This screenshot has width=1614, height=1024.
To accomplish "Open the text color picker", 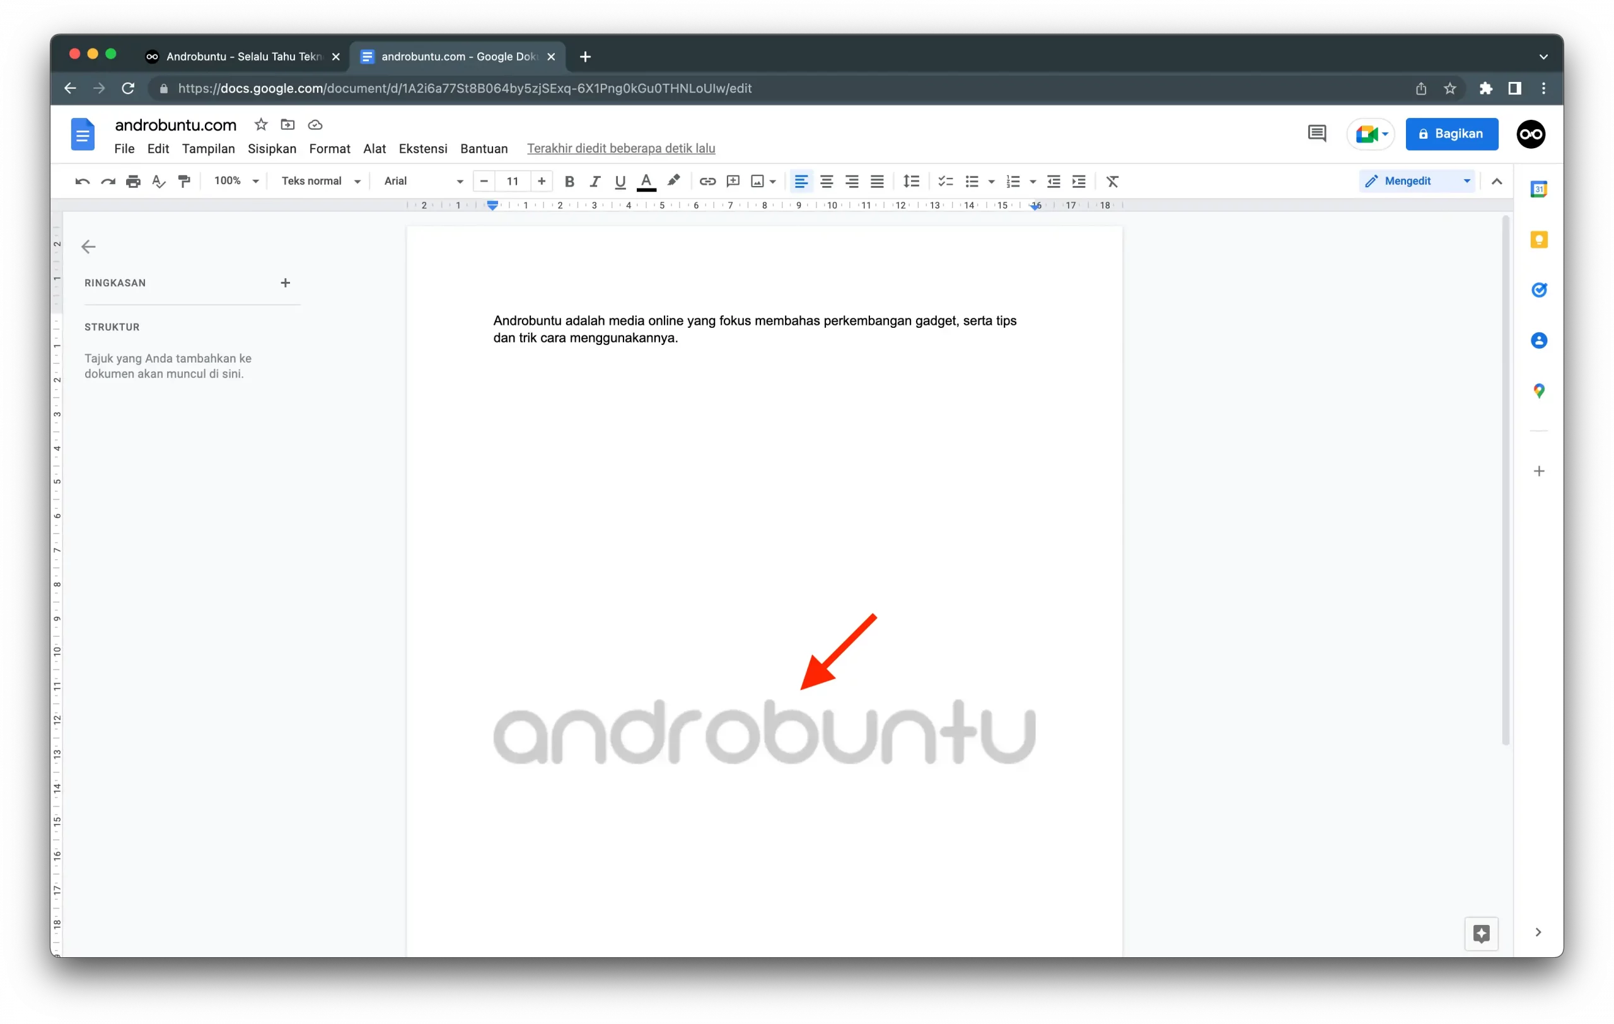I will coord(646,181).
